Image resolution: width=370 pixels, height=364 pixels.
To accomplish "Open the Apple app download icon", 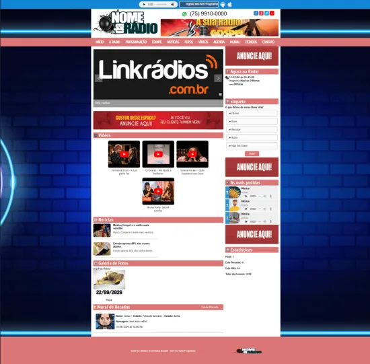I will (229, 4).
